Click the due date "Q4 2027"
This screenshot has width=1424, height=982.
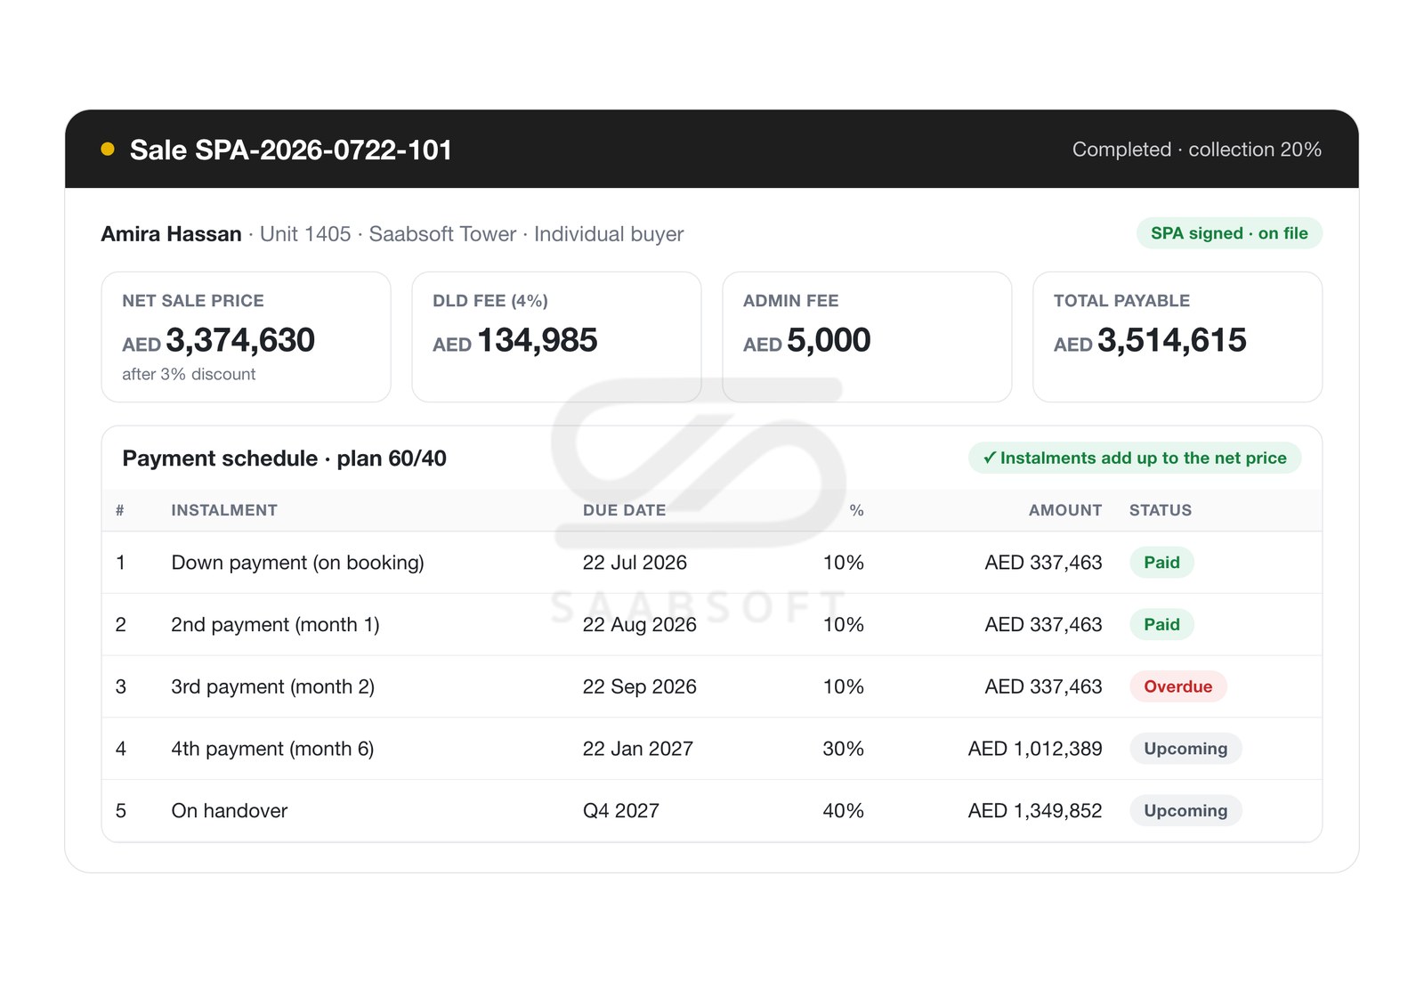point(621,811)
